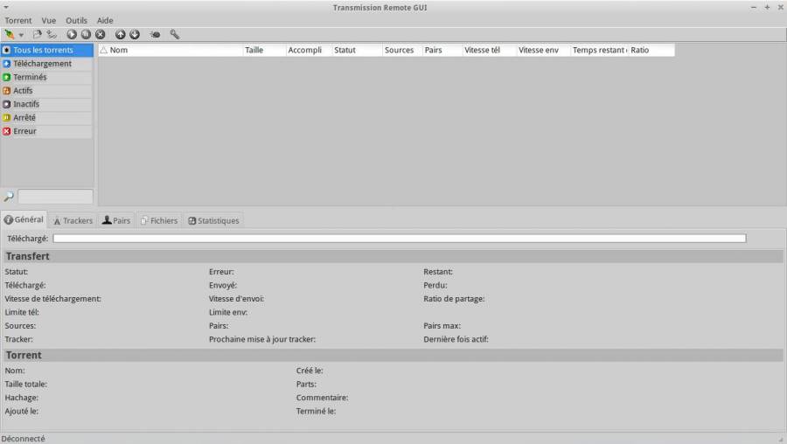This screenshot has height=444, width=787.
Task: Open the Outils menu
Action: point(76,20)
